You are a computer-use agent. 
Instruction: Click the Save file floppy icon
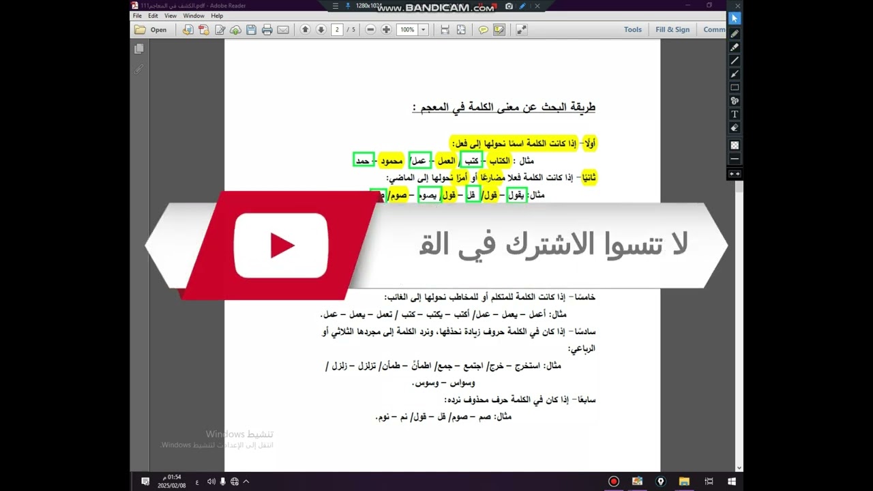click(x=251, y=30)
